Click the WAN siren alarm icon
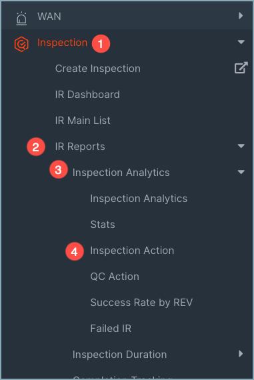Image resolution: width=254 pixels, height=380 pixels. tap(21, 18)
